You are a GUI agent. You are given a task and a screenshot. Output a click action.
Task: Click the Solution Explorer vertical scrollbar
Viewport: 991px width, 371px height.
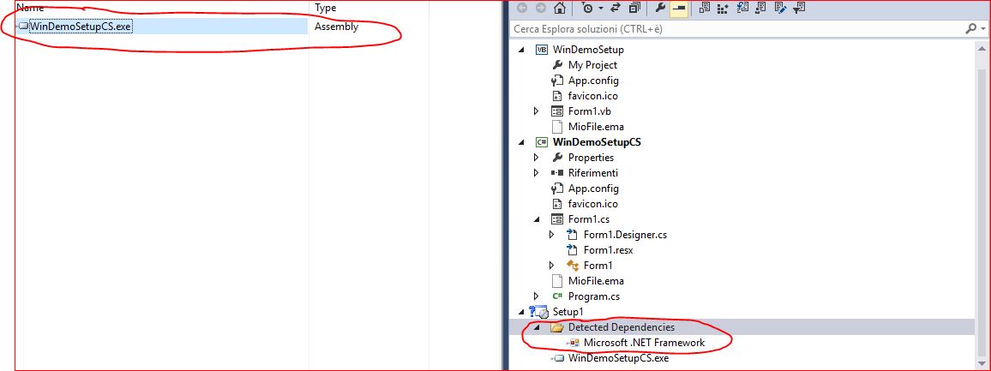coord(982,206)
